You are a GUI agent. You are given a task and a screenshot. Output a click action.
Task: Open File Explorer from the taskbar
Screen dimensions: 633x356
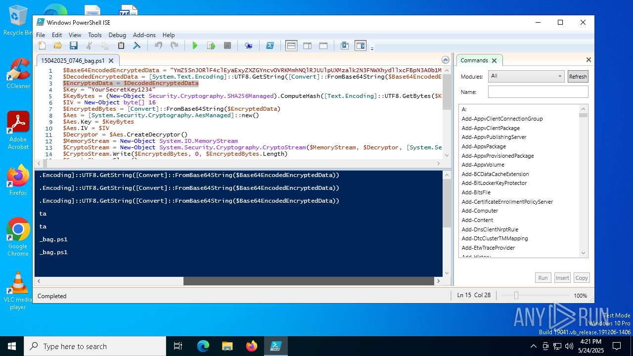point(227,346)
